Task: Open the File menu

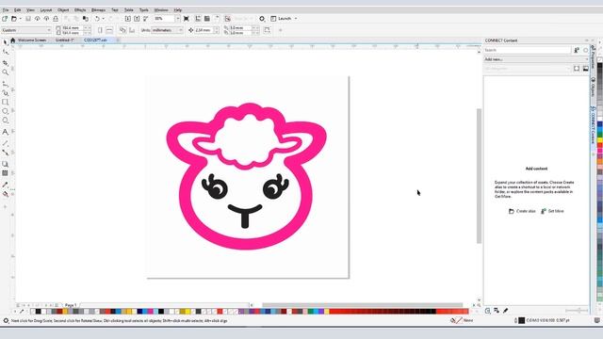Action: pos(6,10)
